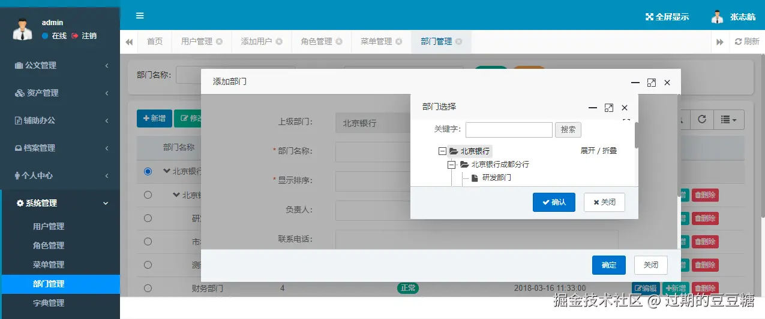
Task: Open 部门管理 in the sidebar submenu
Action: click(x=60, y=284)
